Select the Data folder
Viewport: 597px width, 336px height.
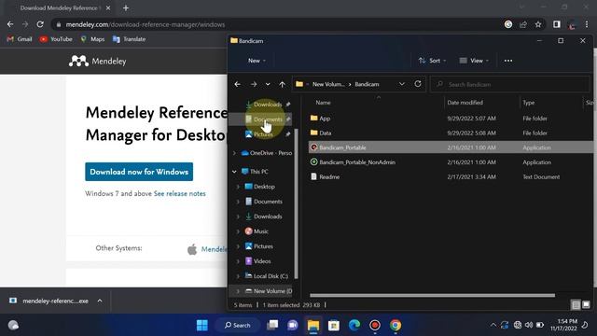326,133
